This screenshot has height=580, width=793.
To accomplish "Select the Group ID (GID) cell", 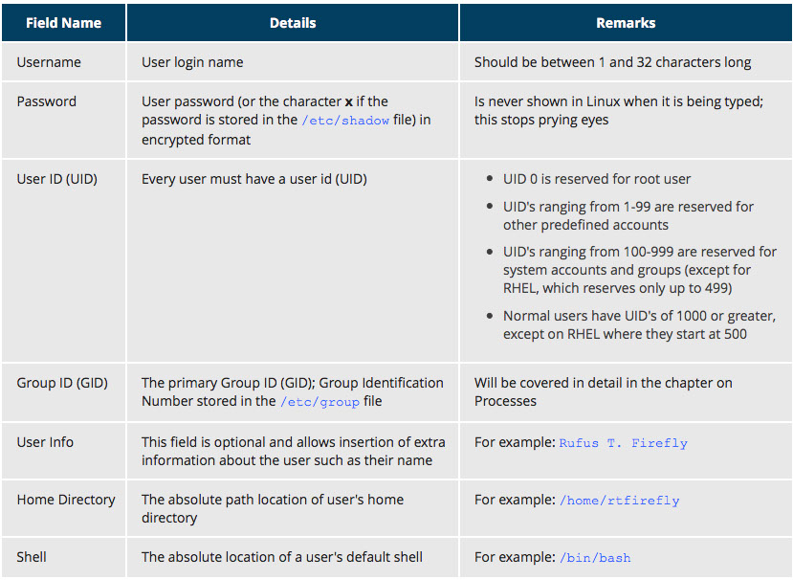I will click(62, 383).
